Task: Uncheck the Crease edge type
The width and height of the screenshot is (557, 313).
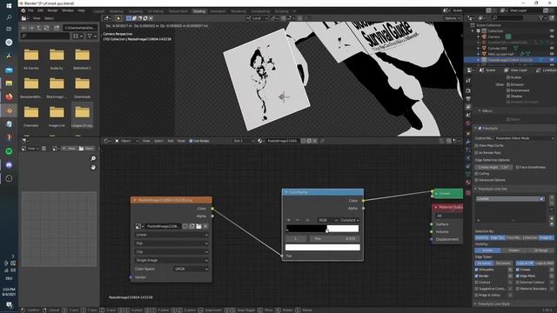Action: tap(518, 270)
